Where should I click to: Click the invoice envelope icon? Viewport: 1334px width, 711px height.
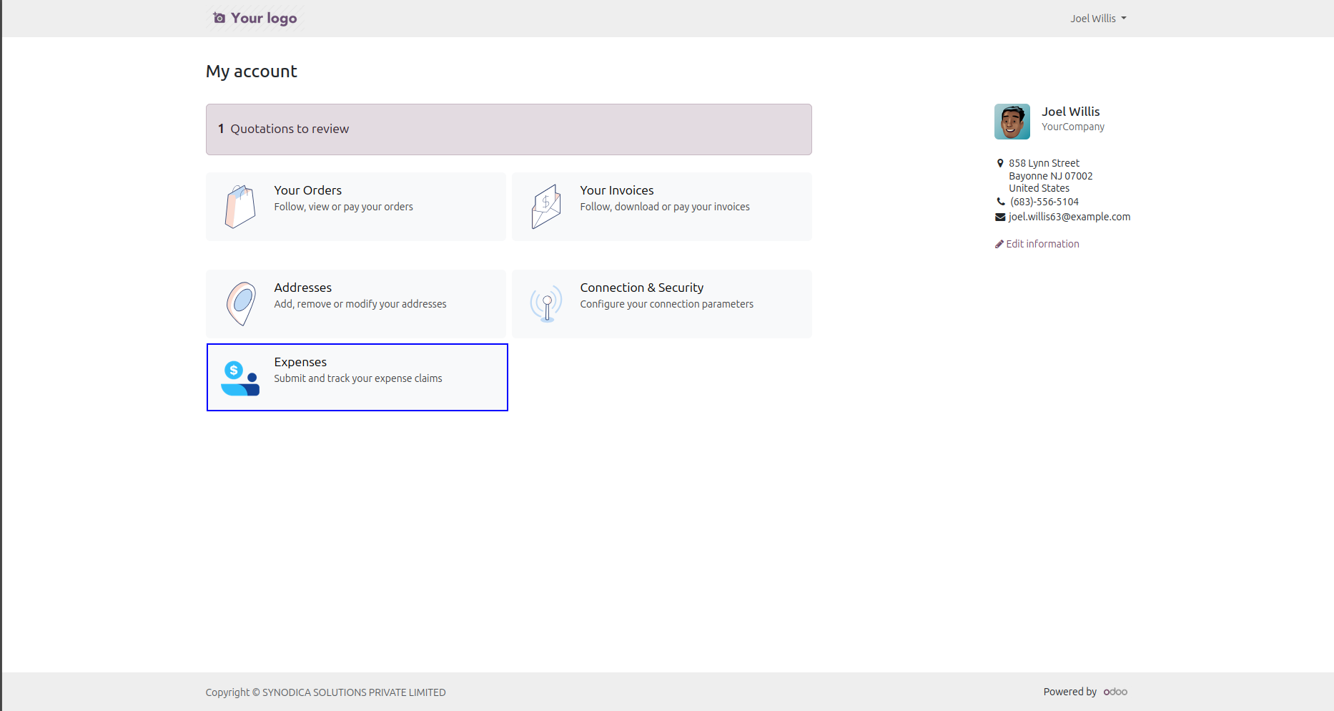[546, 207]
